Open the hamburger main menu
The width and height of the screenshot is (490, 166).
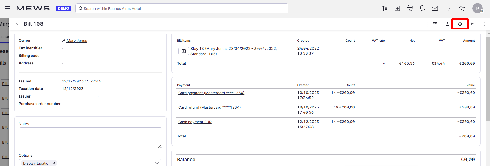pos(7,8)
